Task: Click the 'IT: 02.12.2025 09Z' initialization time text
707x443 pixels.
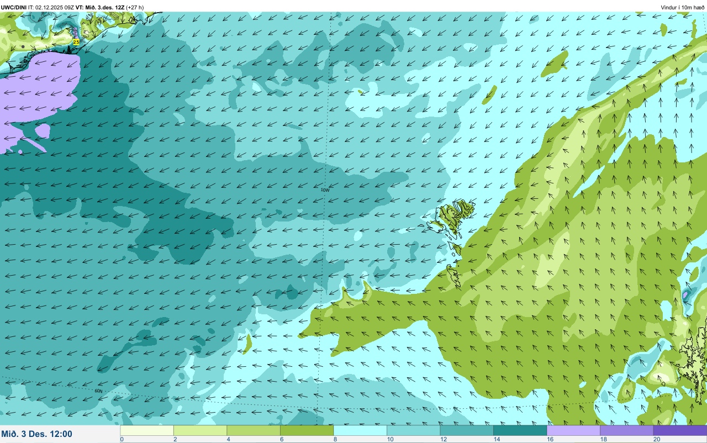Action: coord(51,7)
